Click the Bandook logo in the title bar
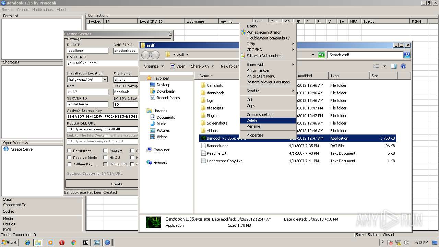Image resolution: width=439 pixels, height=247 pixels. (x=3, y=3)
